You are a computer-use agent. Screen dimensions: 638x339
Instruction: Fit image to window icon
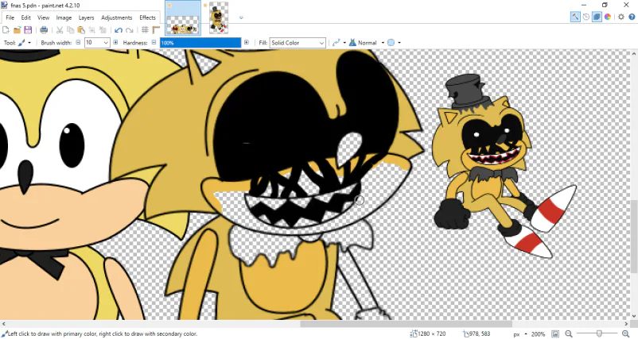pos(555,333)
